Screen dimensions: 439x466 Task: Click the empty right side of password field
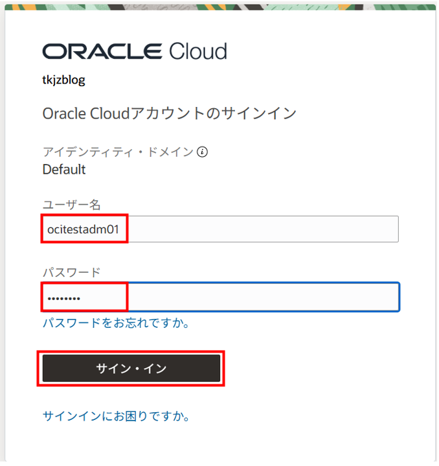click(291, 297)
